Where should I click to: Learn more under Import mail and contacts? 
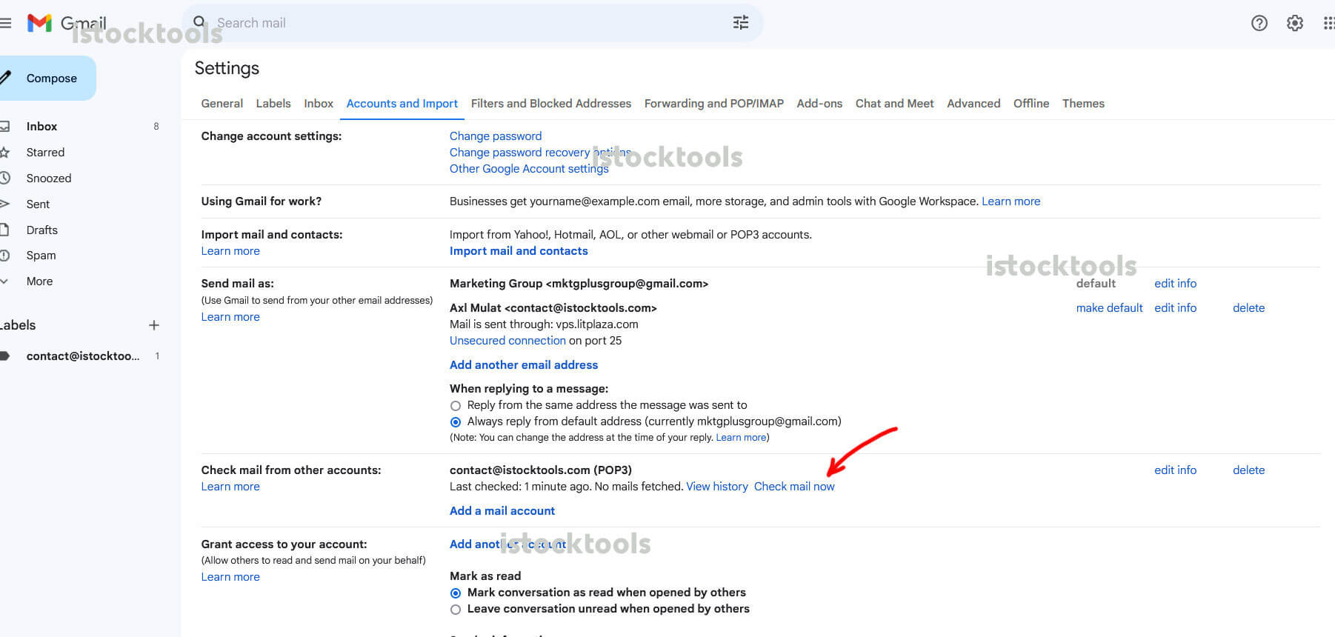[x=230, y=251]
